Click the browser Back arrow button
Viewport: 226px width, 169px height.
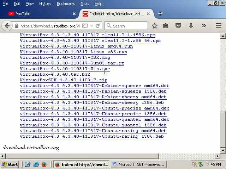point(7,26)
